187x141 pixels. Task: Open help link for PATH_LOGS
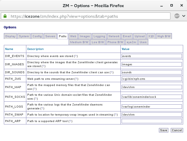click(42, 108)
